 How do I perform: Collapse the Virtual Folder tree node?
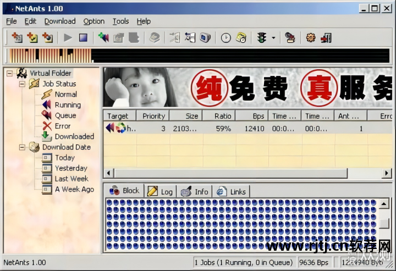point(9,73)
